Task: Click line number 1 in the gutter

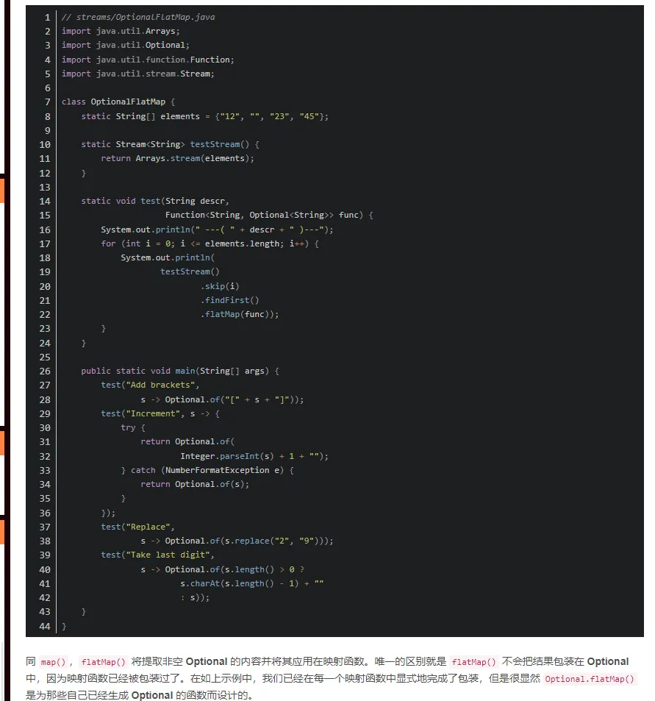Action: pos(47,18)
